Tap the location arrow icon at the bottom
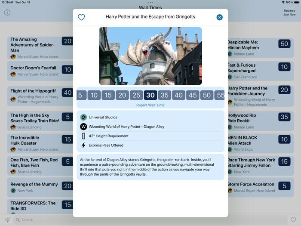Image resolution: width=301 pixels, height=226 pixels. [x=7, y=220]
